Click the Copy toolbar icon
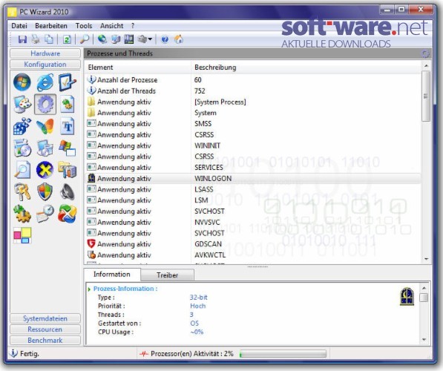The width and height of the screenshot is (443, 371). click(49, 39)
